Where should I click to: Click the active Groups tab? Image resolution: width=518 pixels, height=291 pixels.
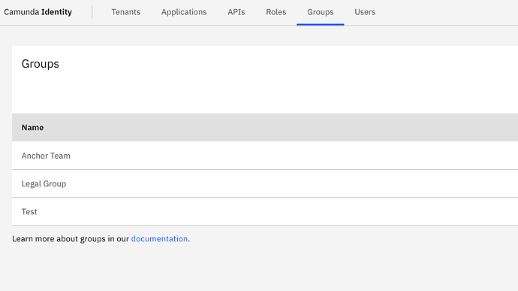pyautogui.click(x=320, y=12)
